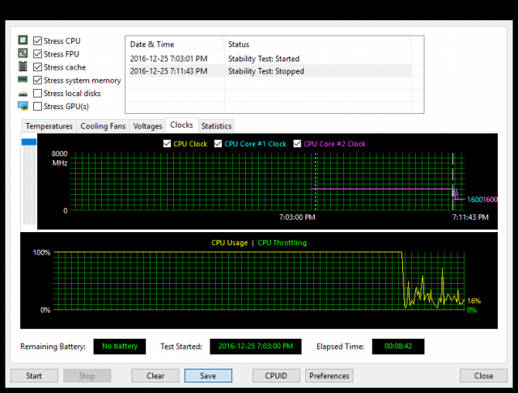Screen dimensions: 518x393
Task: Enable the Stress GPU(s) checkbox
Action: pyautogui.click(x=38, y=107)
